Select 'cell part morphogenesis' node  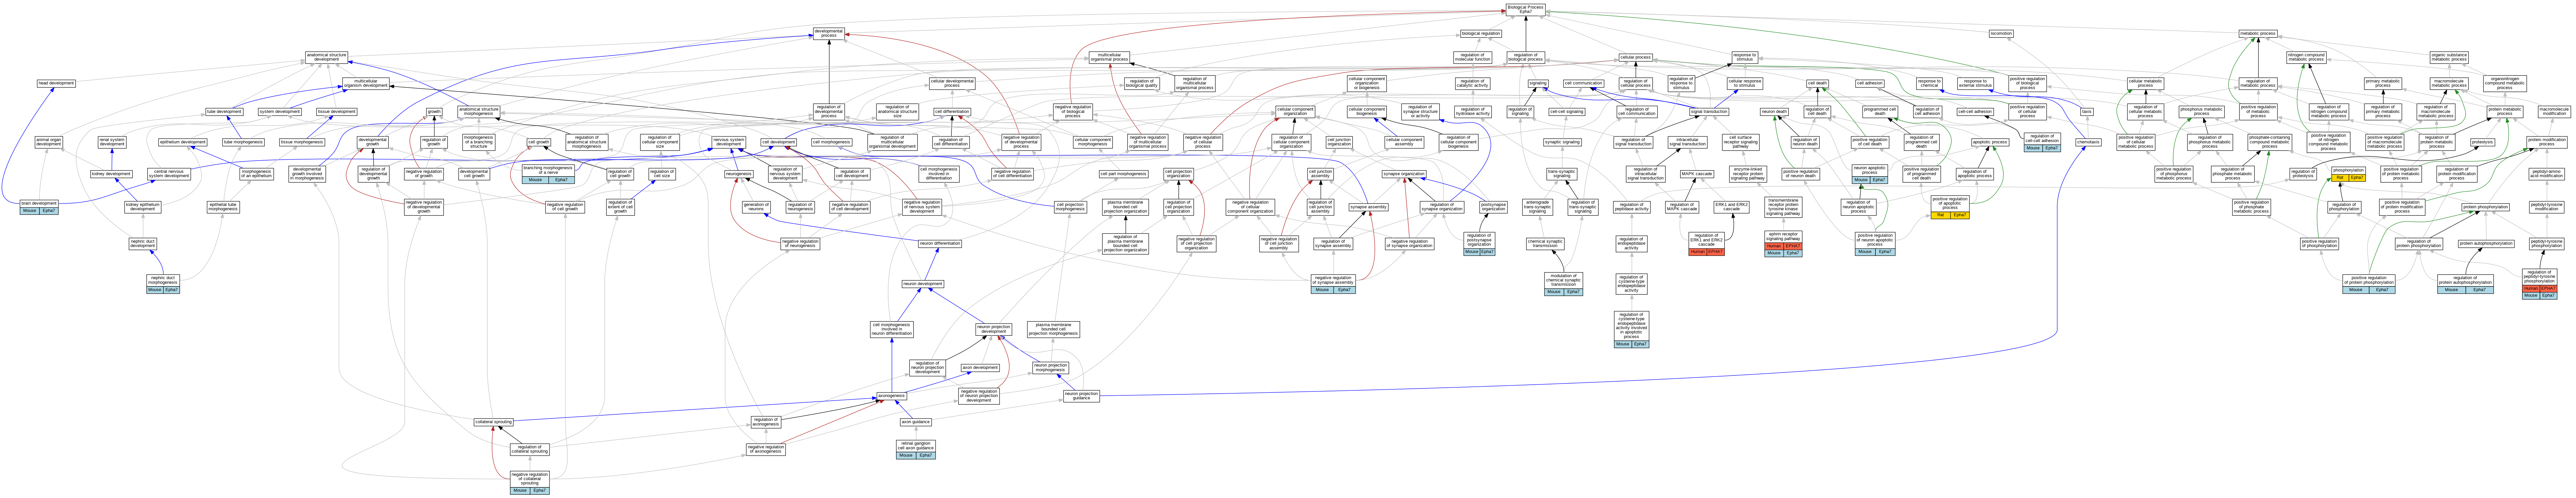[x=1124, y=174]
